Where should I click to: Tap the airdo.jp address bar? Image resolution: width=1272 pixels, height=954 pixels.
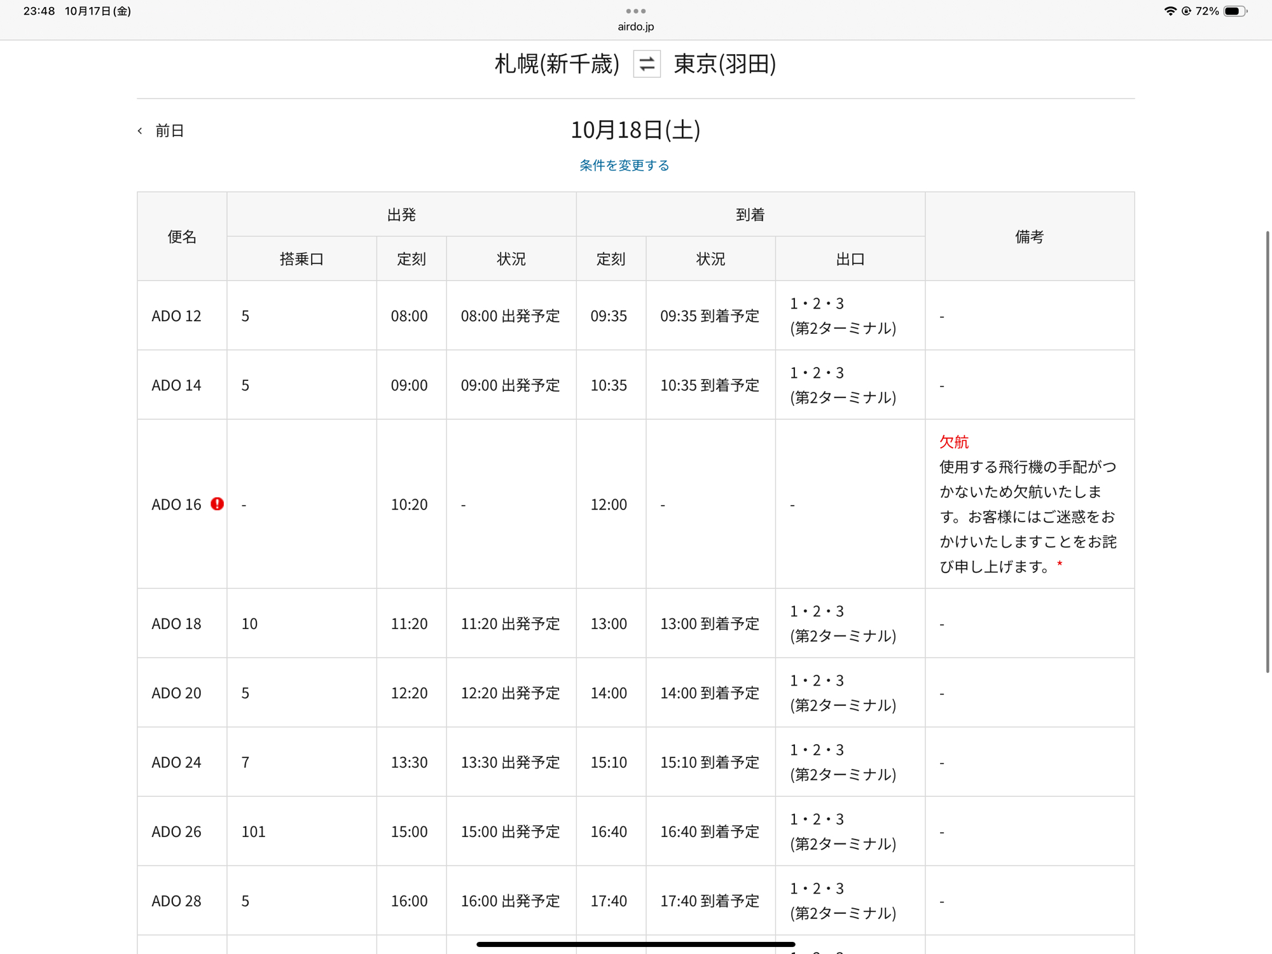pos(635,27)
